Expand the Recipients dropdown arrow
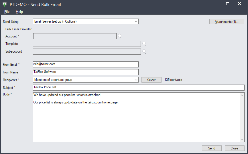 136,80
